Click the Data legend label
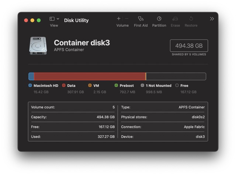Image resolution: width=236 pixels, height=175 pixels. coord(71,85)
